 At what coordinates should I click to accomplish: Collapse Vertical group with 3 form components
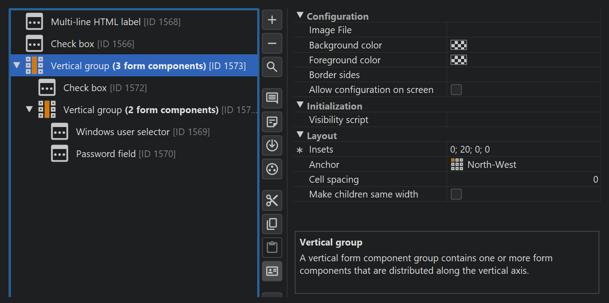[x=17, y=66]
